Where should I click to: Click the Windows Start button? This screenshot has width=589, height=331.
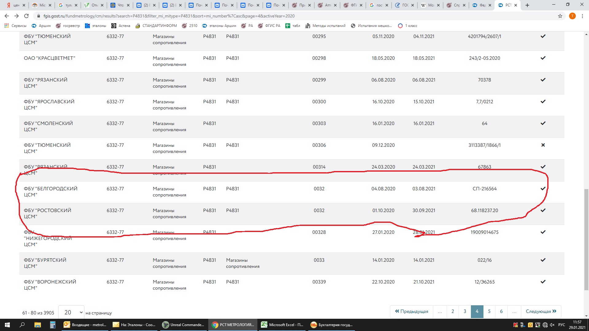coord(7,325)
